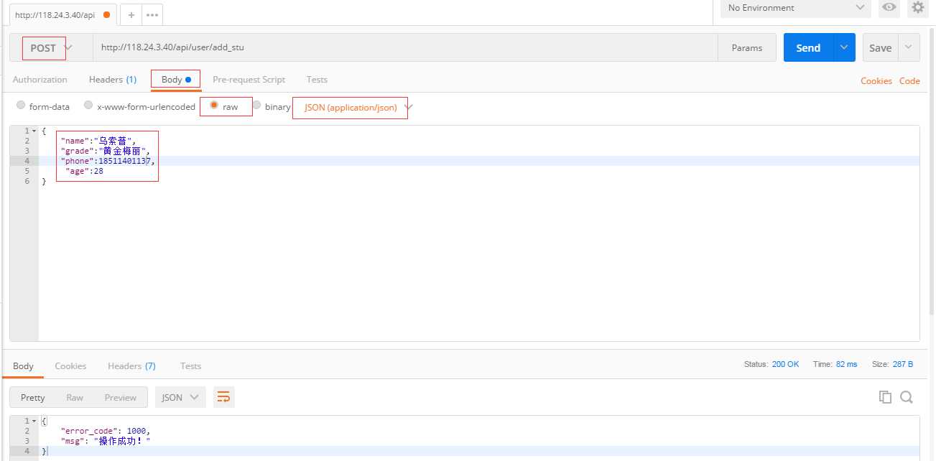Open the JSON (application/json) content type dropdown
Screen dimensions: 936x461
(x=357, y=108)
